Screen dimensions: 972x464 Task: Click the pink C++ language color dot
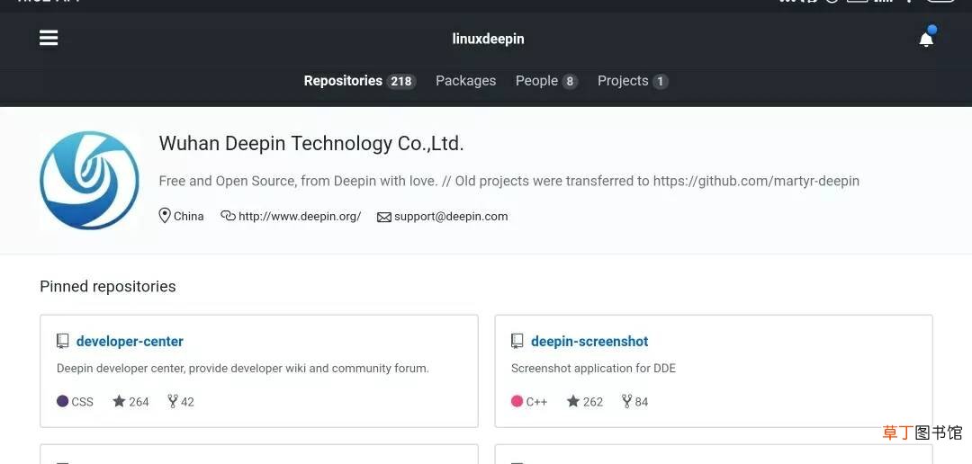pyautogui.click(x=517, y=401)
